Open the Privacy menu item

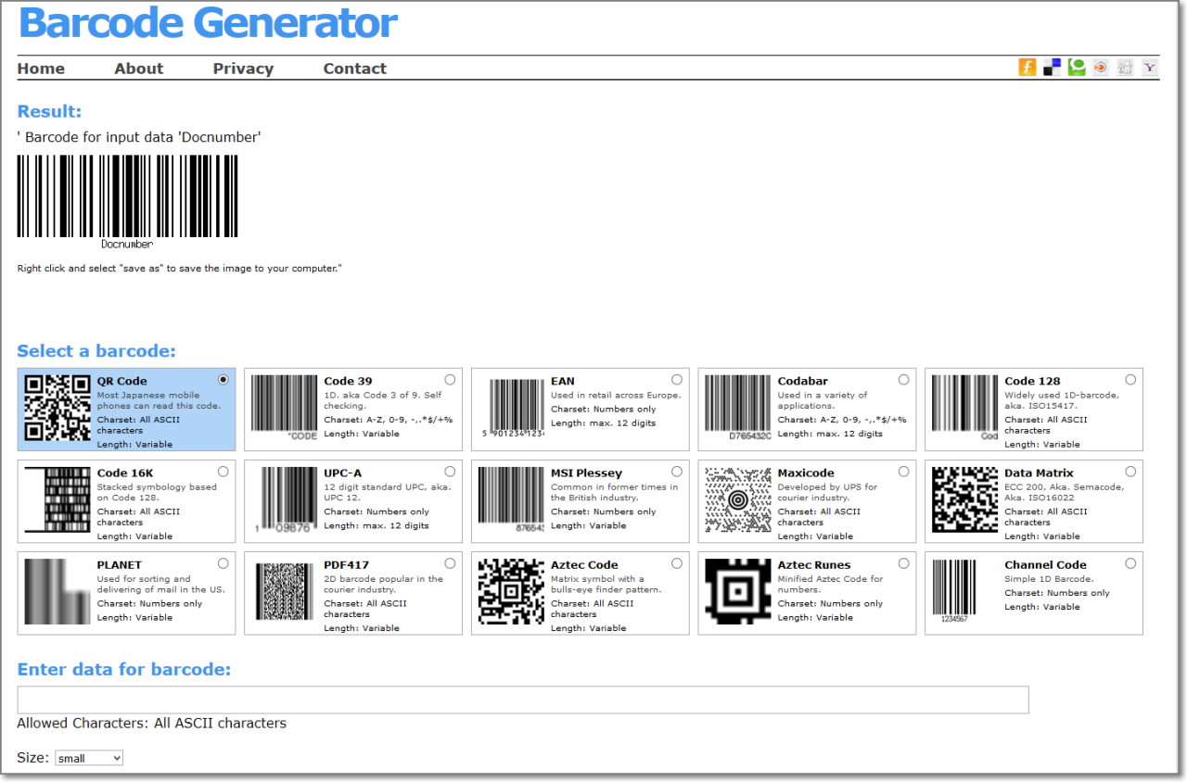coord(243,69)
